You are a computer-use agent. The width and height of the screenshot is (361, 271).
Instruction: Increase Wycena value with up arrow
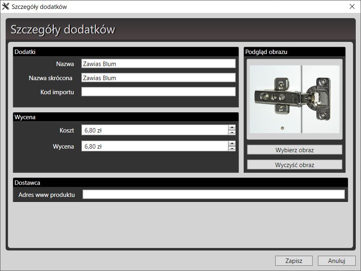pyautogui.click(x=232, y=143)
